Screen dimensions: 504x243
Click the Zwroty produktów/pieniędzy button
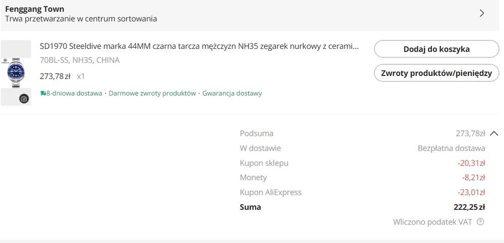(436, 73)
